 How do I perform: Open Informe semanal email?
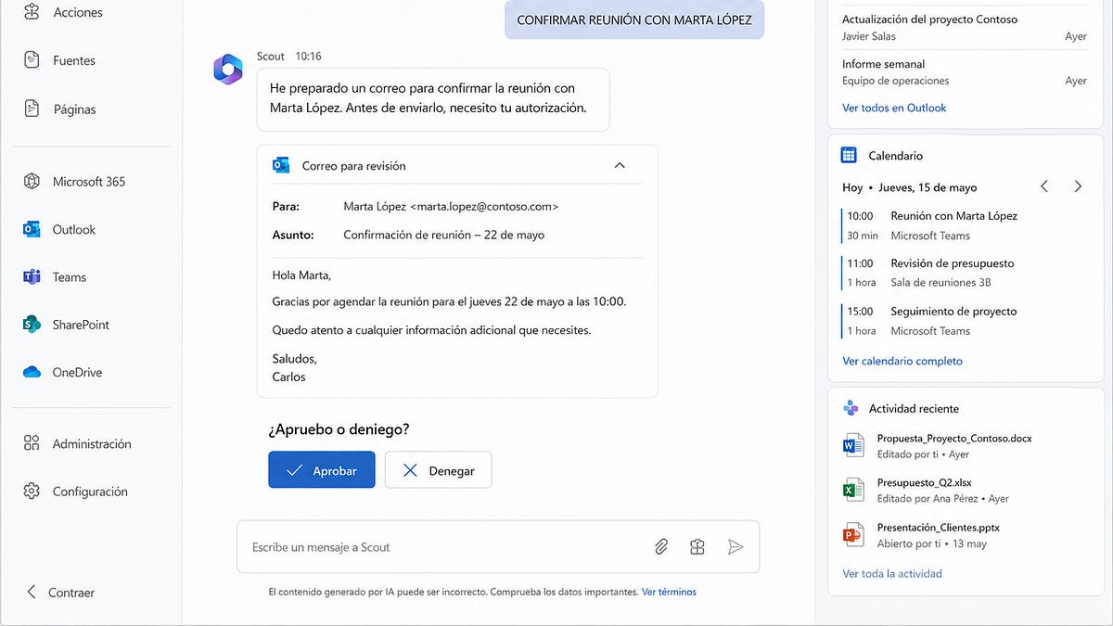coord(965,72)
